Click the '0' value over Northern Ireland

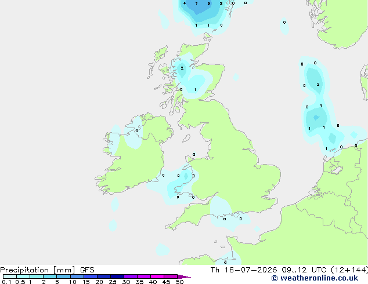click(x=137, y=130)
